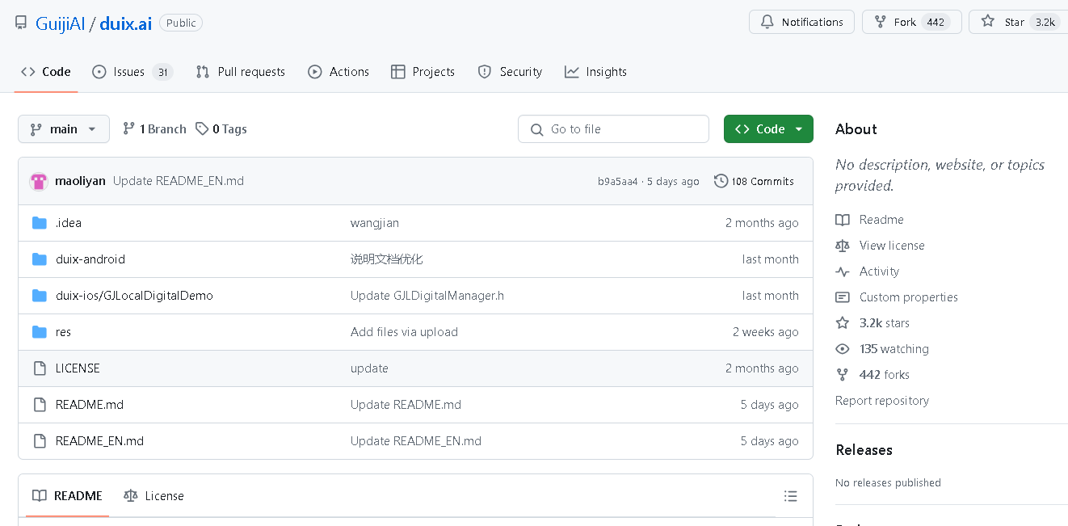
Task: Open the Security tab
Action: point(510,72)
